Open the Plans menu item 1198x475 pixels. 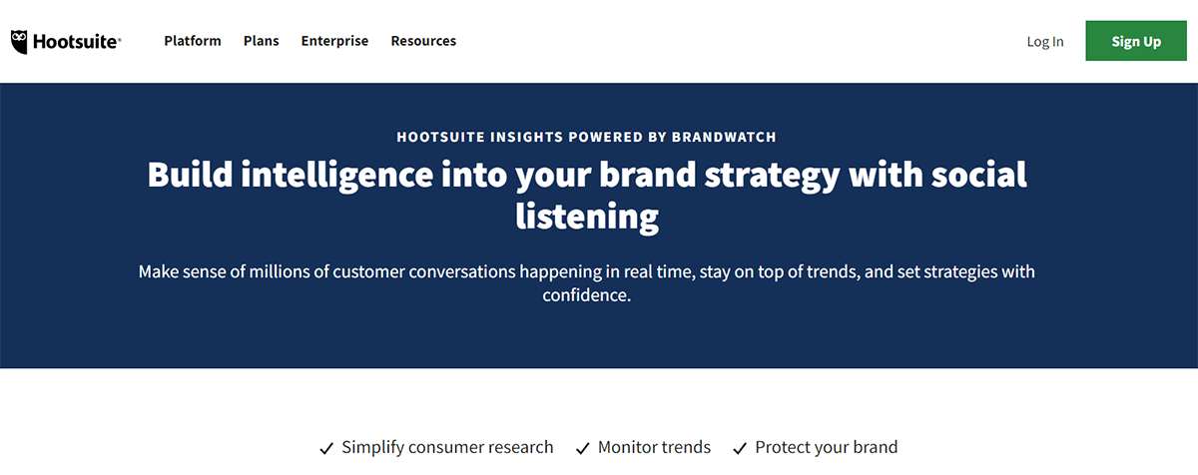click(x=261, y=41)
